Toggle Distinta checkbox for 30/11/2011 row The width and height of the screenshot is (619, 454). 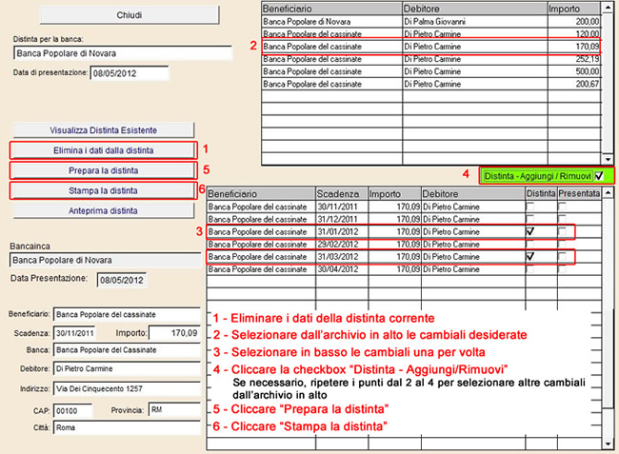tap(530, 207)
